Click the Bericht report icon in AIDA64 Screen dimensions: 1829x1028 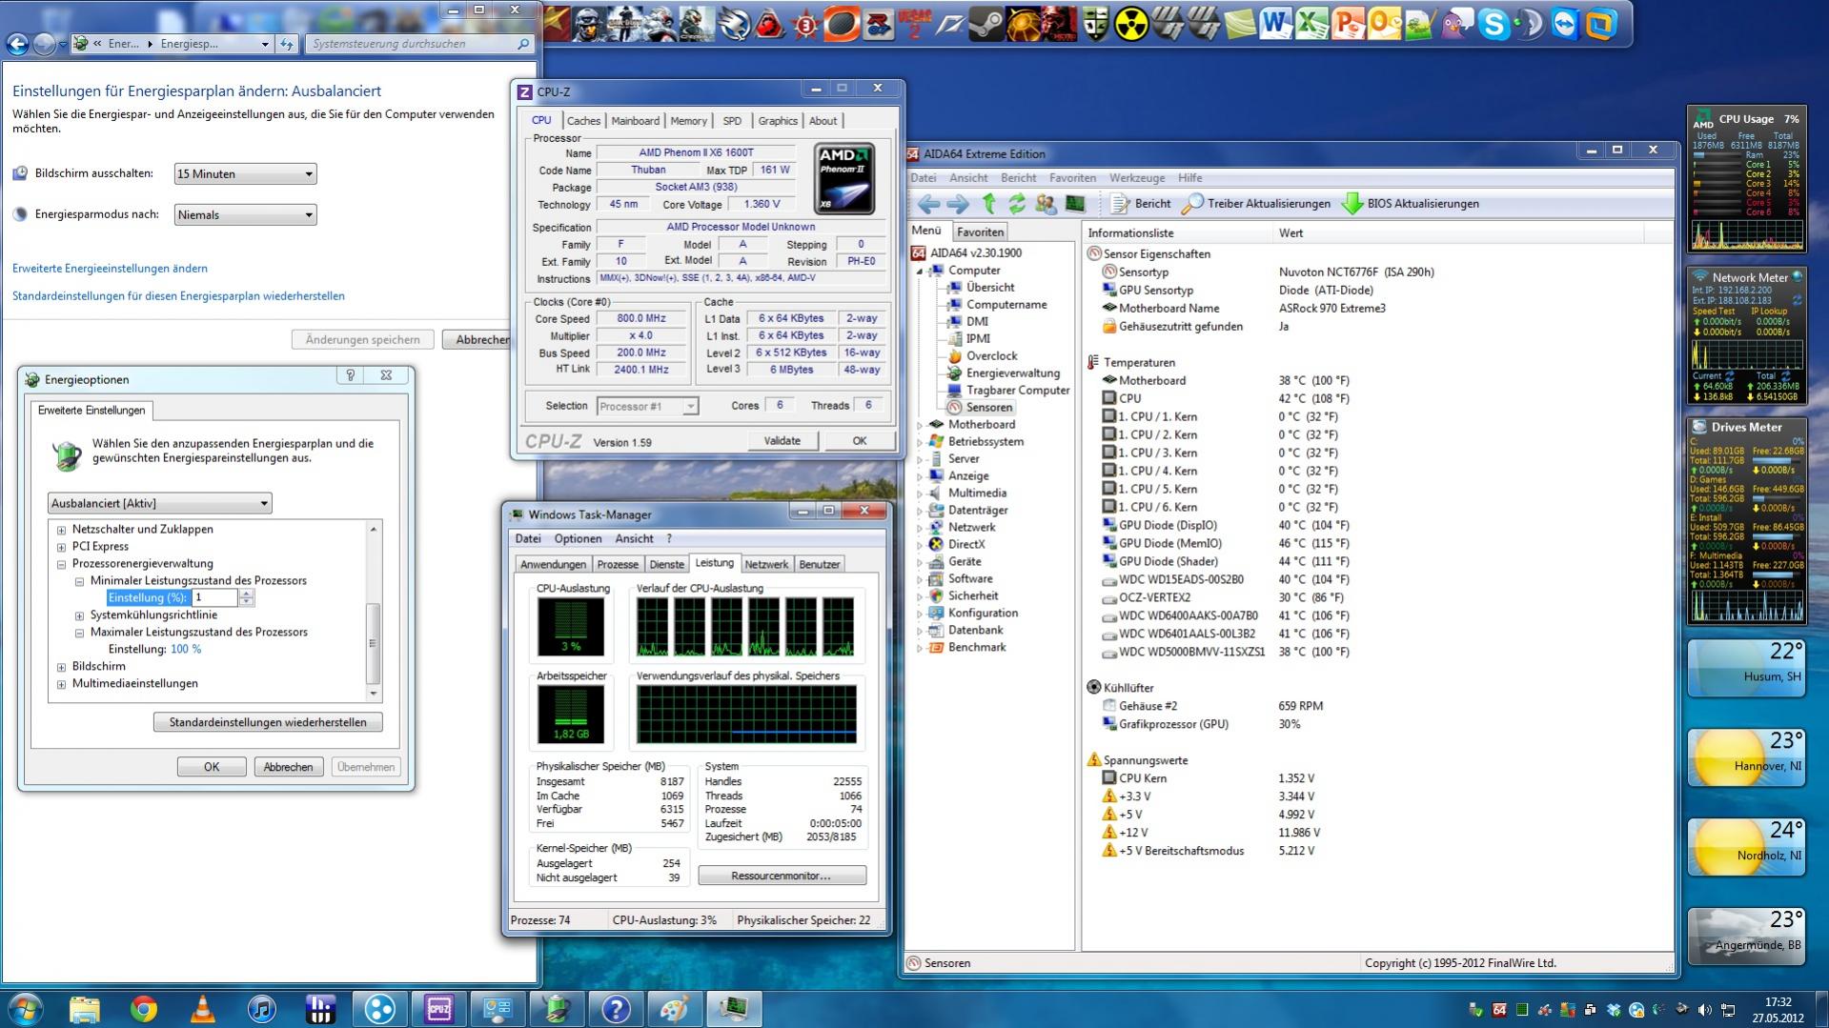click(x=1141, y=204)
